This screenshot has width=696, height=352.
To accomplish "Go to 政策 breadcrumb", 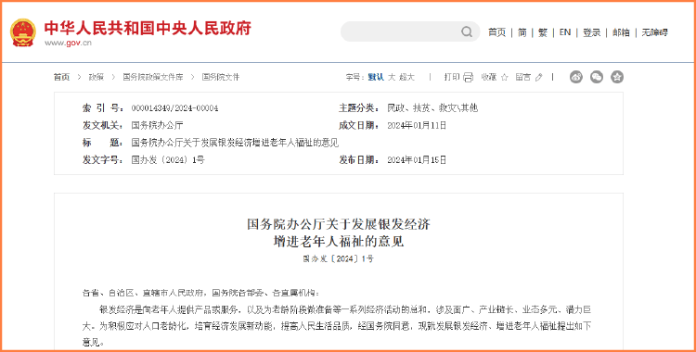I will point(96,77).
